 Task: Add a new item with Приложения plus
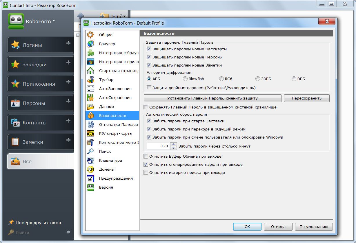68,82
